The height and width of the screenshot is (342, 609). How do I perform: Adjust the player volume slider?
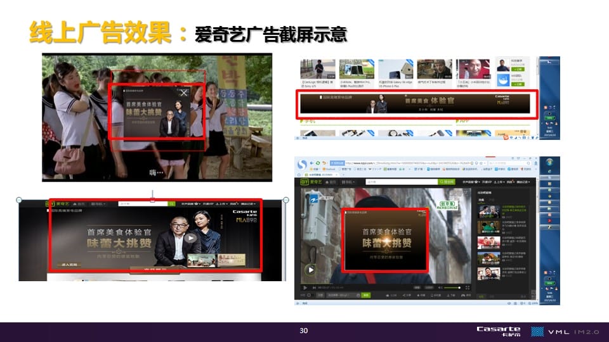pyautogui.click(x=452, y=288)
